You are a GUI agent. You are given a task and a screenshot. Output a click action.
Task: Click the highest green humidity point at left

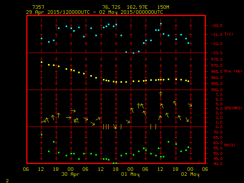[42, 135]
